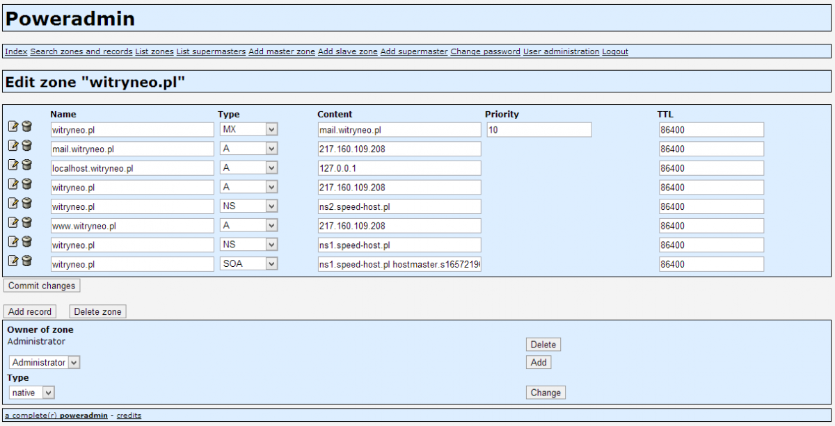Screen dimensions: 835x426
Task: Open the credits footer link
Action: pos(129,416)
